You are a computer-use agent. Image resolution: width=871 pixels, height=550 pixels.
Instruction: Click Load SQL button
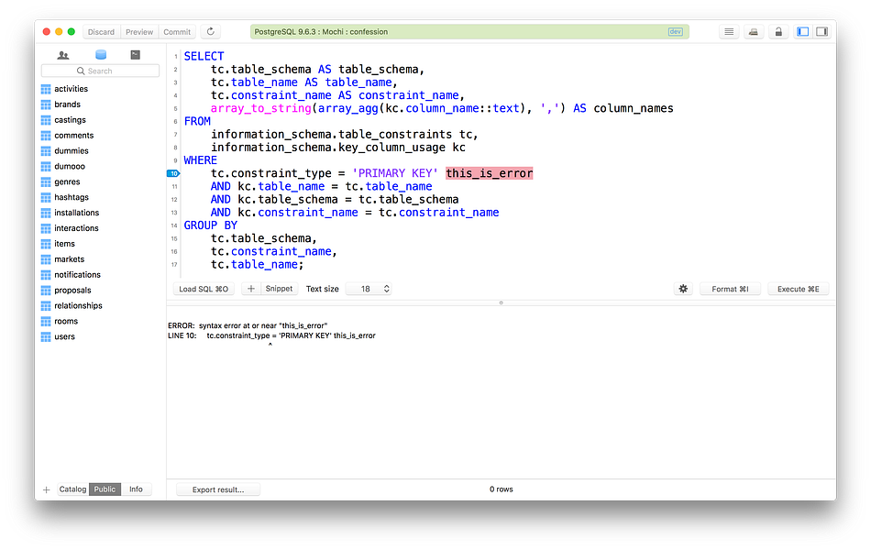[204, 289]
